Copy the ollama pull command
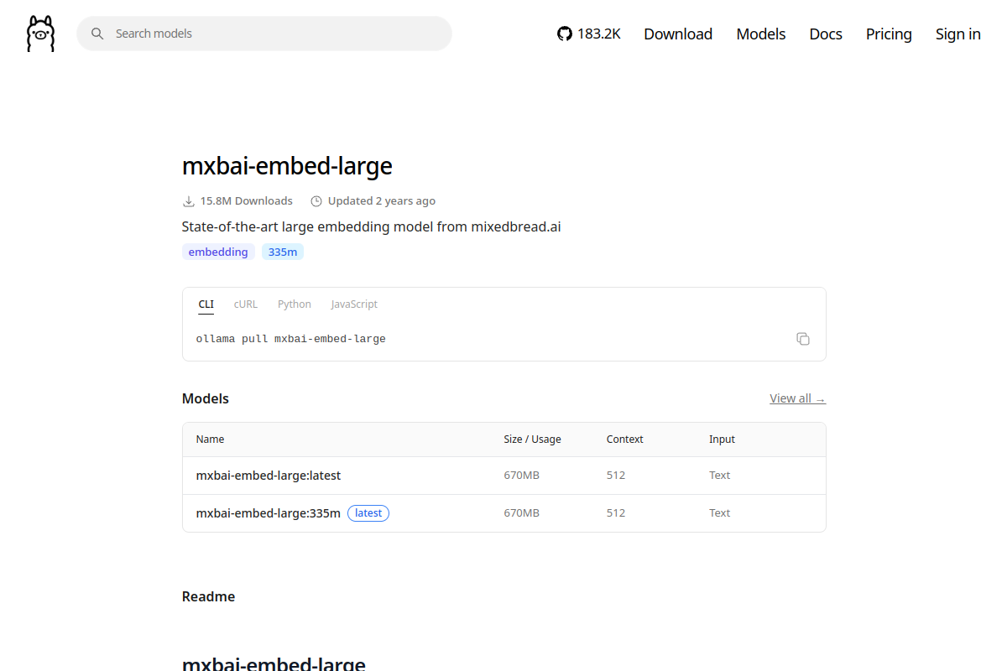This screenshot has height=671, width=1007. (x=803, y=339)
